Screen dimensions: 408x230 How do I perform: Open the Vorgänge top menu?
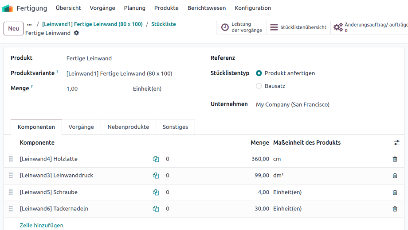102,8
